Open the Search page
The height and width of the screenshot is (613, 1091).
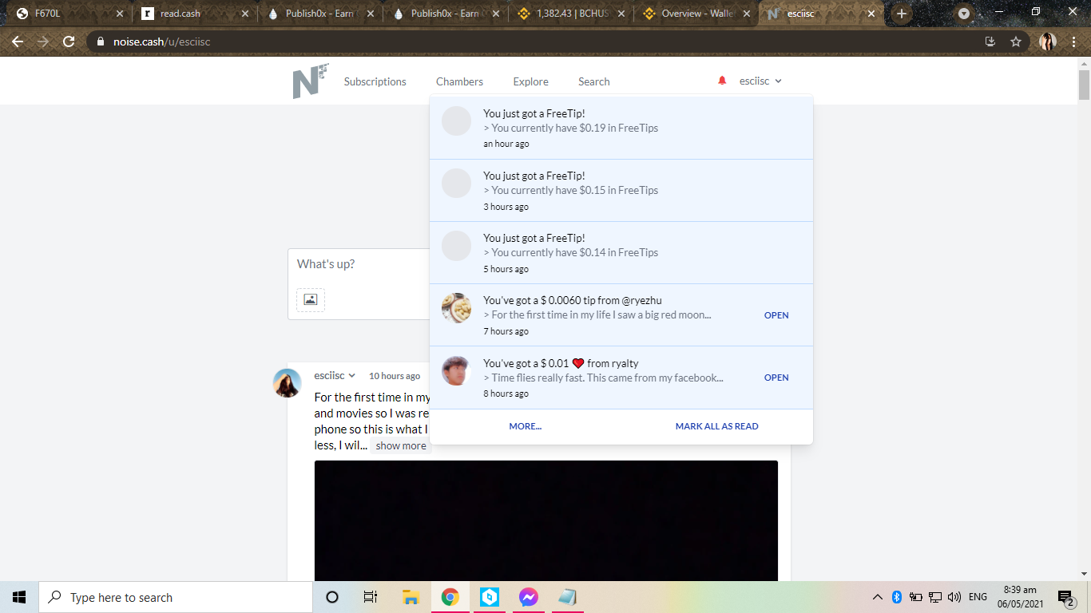pyautogui.click(x=594, y=81)
